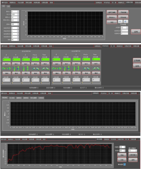
Task: Click right stage Pitch second rotate arrow
Action: coord(88,68)
